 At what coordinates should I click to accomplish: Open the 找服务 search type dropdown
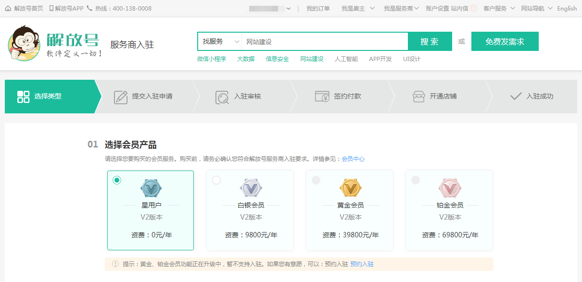220,42
